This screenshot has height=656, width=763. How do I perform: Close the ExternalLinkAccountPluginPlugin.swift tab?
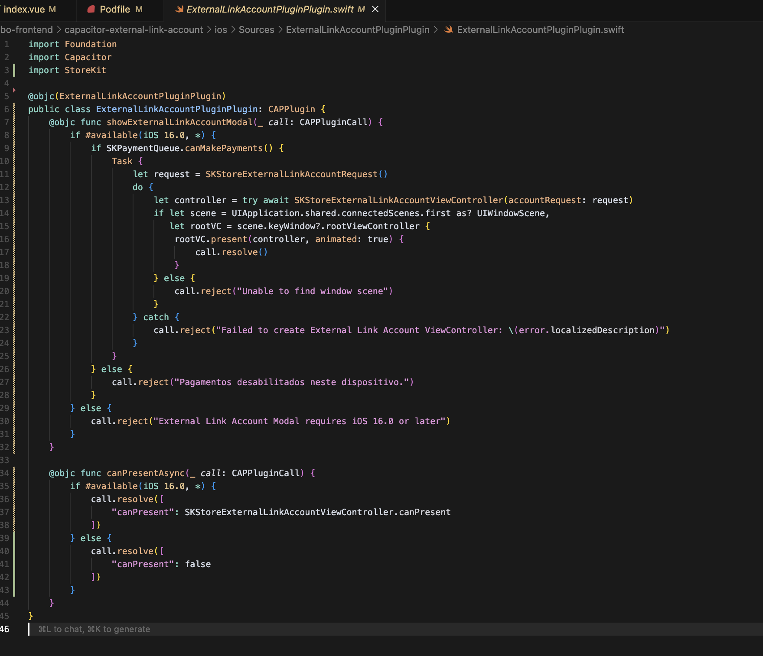click(x=375, y=9)
